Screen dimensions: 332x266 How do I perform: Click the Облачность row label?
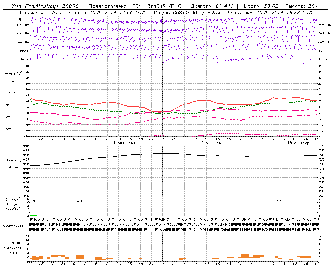(13, 225)
